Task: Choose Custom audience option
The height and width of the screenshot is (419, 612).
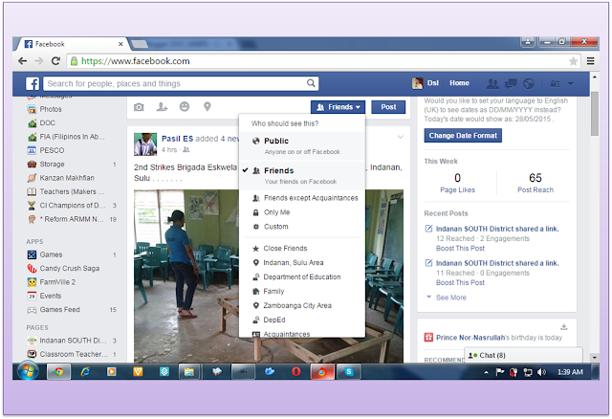Action: (x=302, y=227)
